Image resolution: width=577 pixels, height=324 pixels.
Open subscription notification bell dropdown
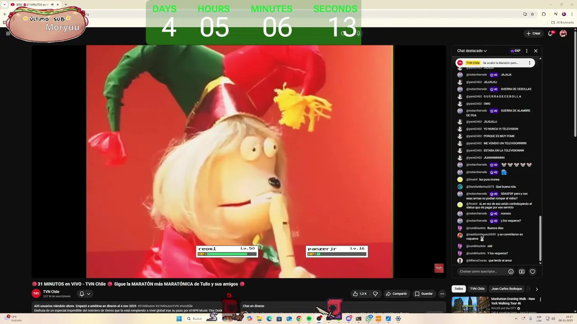click(85, 294)
